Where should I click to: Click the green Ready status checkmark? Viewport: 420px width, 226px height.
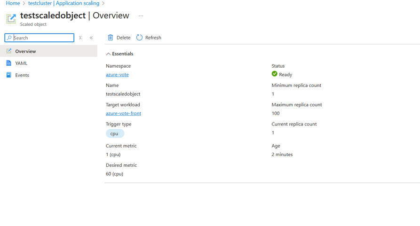[275, 74]
